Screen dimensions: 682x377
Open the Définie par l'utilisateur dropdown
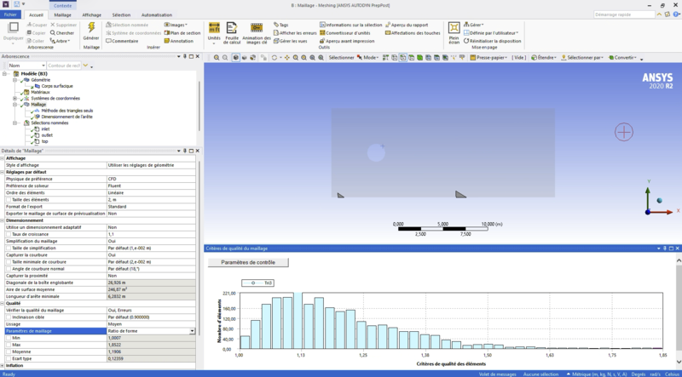pos(491,33)
